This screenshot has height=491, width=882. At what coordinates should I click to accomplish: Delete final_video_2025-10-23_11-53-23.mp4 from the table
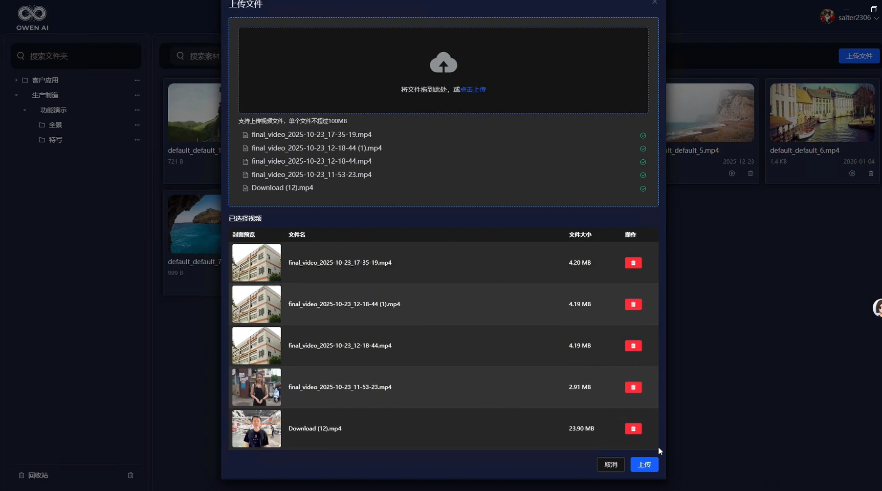point(633,387)
